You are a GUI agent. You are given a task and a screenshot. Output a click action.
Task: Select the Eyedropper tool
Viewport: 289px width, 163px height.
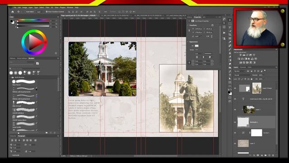pos(230,42)
